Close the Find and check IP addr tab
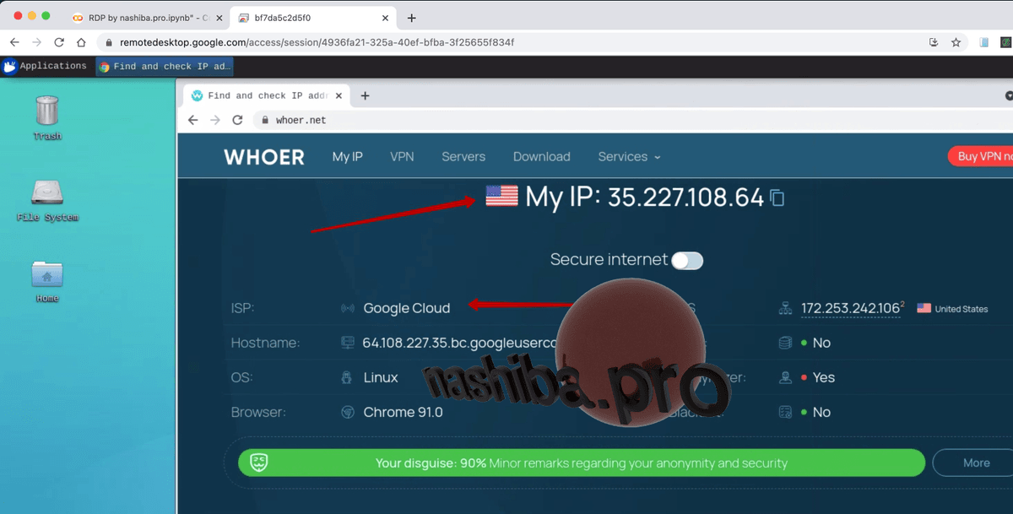 tap(340, 96)
